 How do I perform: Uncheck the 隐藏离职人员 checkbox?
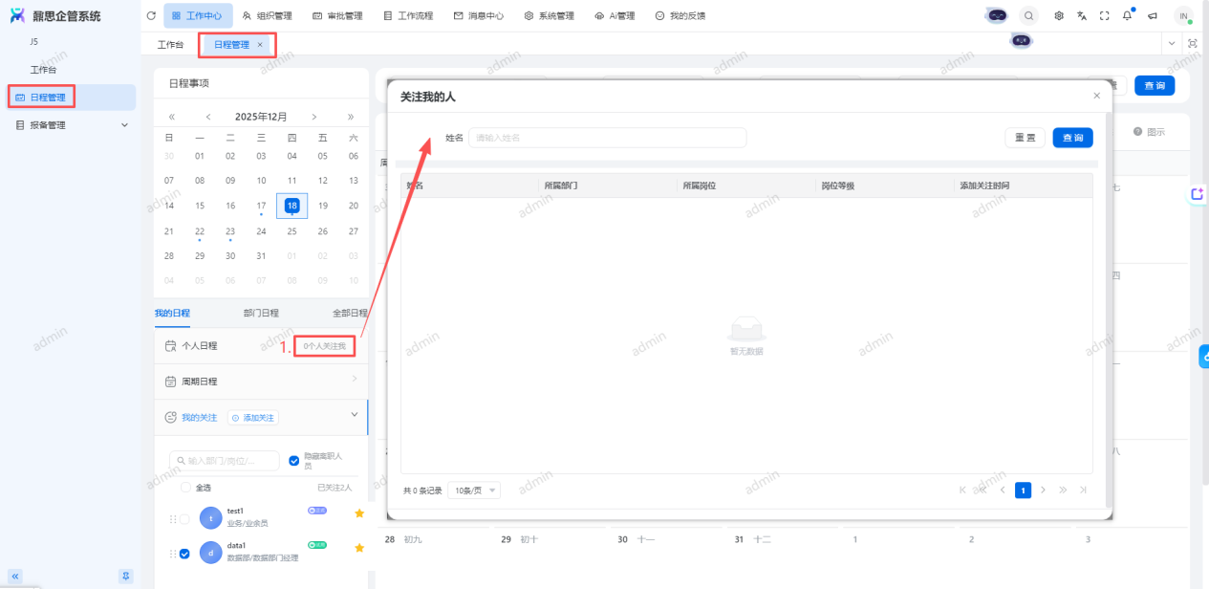[x=294, y=461]
